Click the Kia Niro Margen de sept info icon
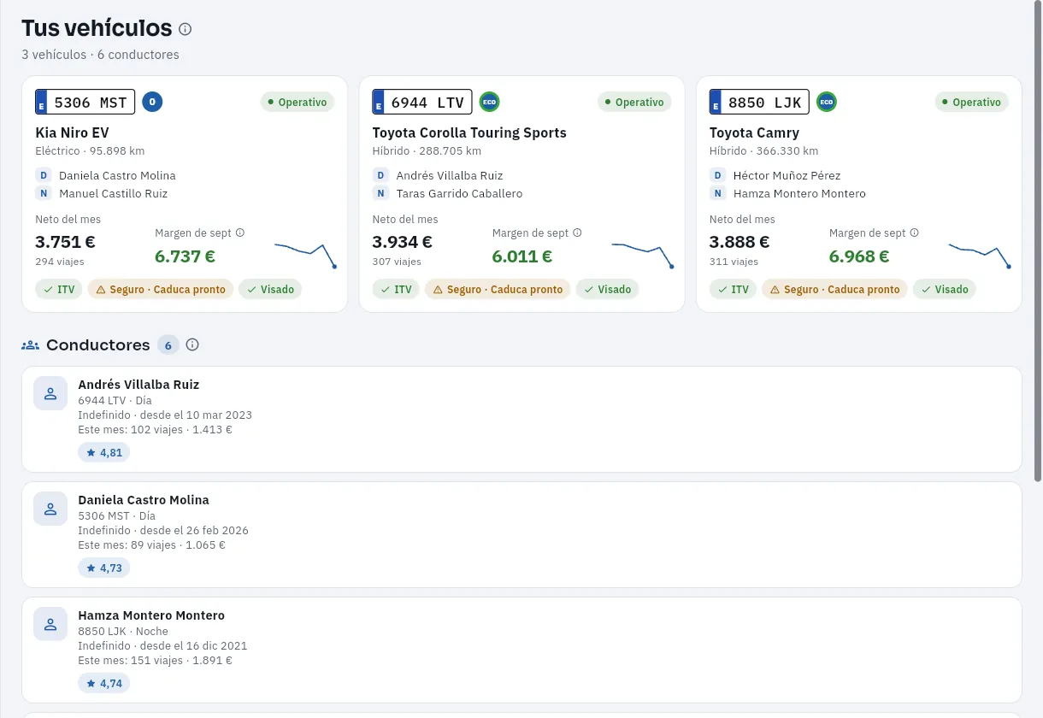 pyautogui.click(x=240, y=232)
